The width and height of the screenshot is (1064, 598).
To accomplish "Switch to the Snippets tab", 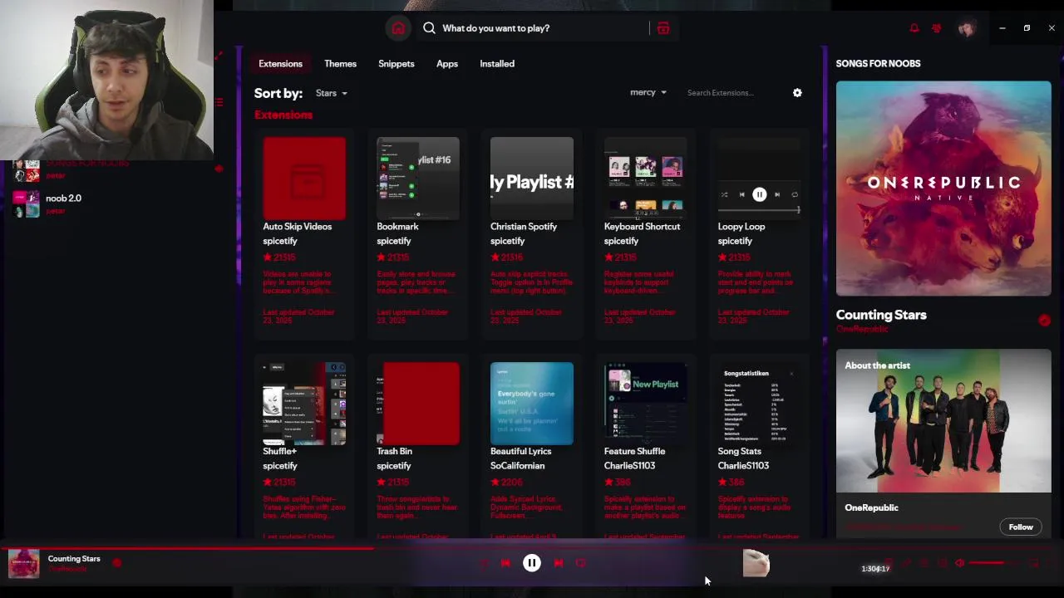I will (x=396, y=63).
